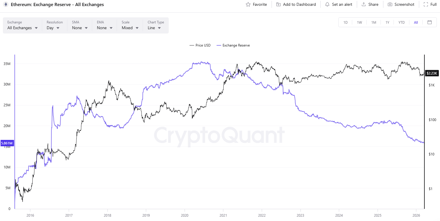Click the Add to Dashboard icon
The width and height of the screenshot is (440, 221).
point(278,4)
